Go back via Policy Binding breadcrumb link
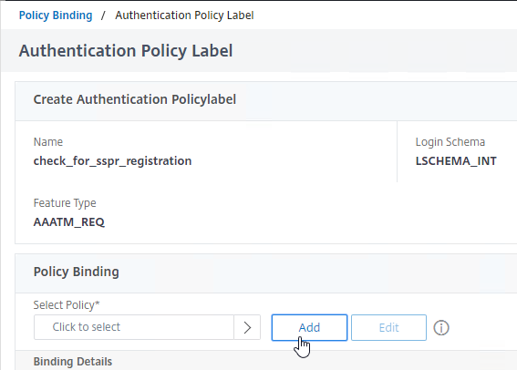The height and width of the screenshot is (370, 517). click(x=56, y=15)
